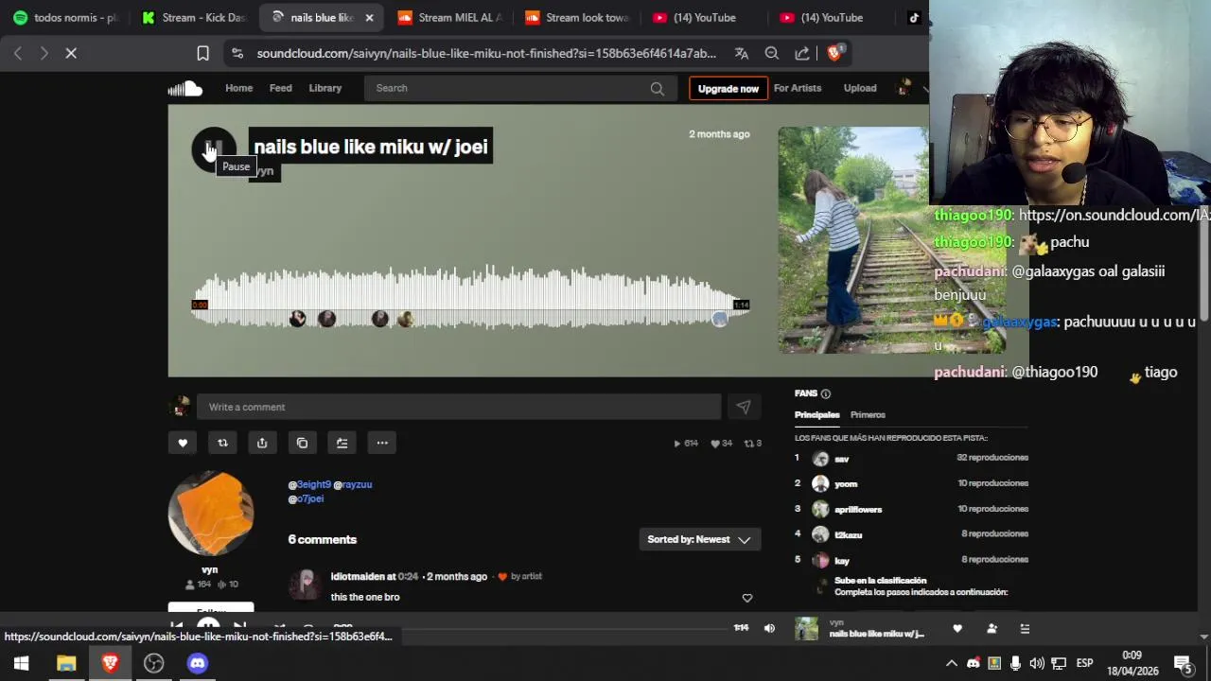Click the browser address bar URL
The image size is (1211, 681).
click(x=486, y=54)
